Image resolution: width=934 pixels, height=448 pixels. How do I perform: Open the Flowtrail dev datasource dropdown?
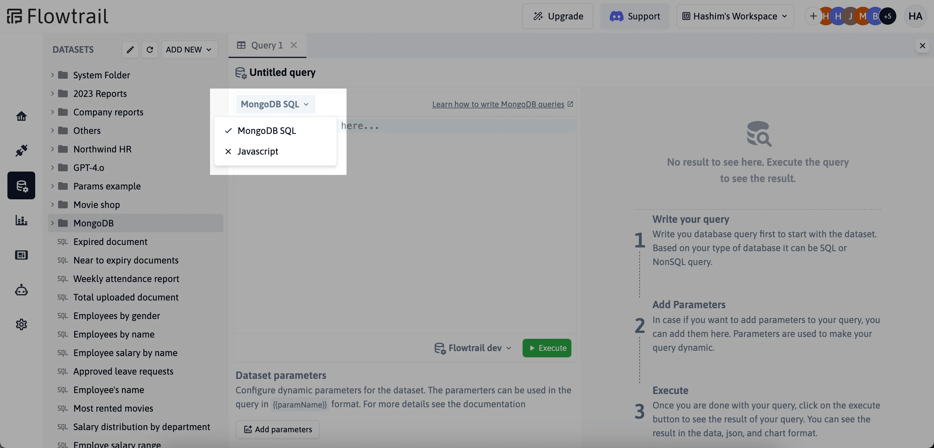pyautogui.click(x=473, y=348)
